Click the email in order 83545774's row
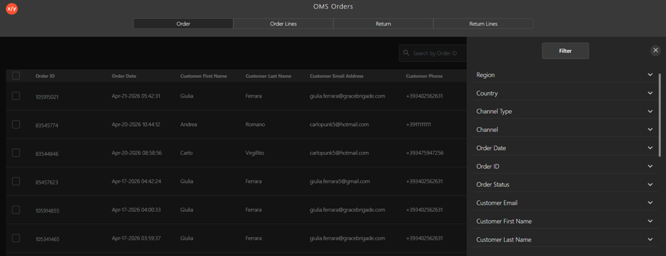The width and height of the screenshot is (666, 256). point(339,124)
